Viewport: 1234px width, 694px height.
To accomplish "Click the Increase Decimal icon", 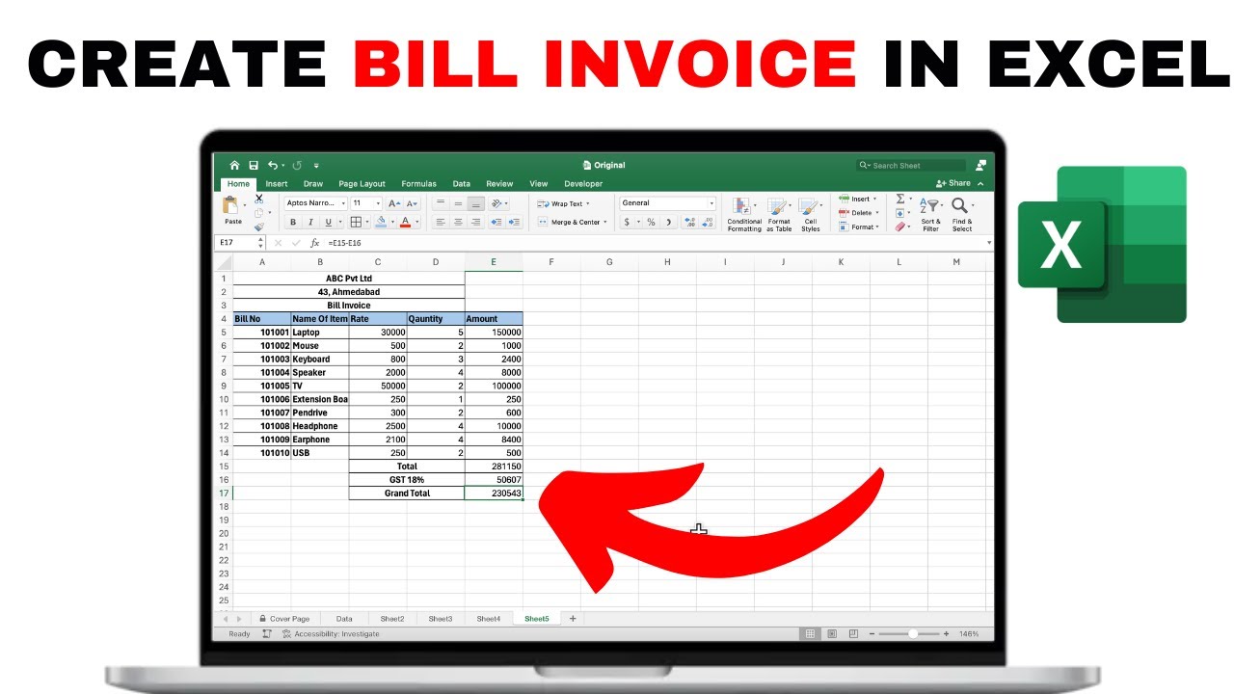I will pos(690,222).
